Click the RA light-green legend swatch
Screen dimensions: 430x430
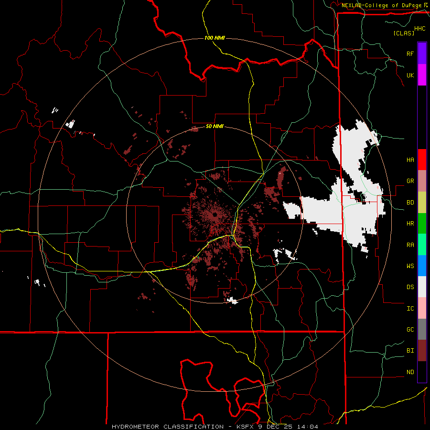422,245
